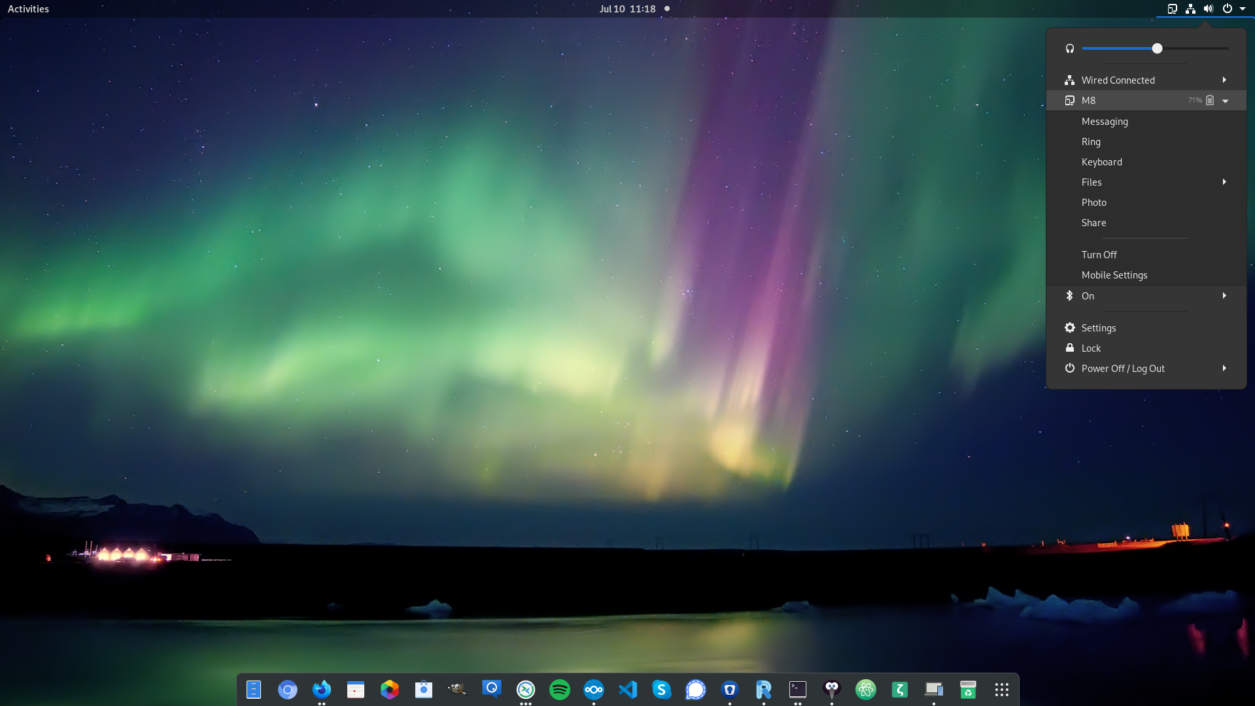Viewport: 1255px width, 706px height.
Task: Click the power icon in the top bar
Action: point(1228,8)
